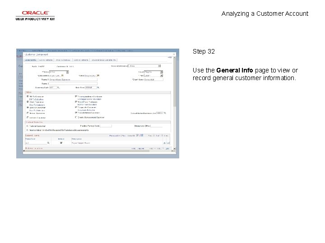Click the Rate Type lookup magnifier

98,88
